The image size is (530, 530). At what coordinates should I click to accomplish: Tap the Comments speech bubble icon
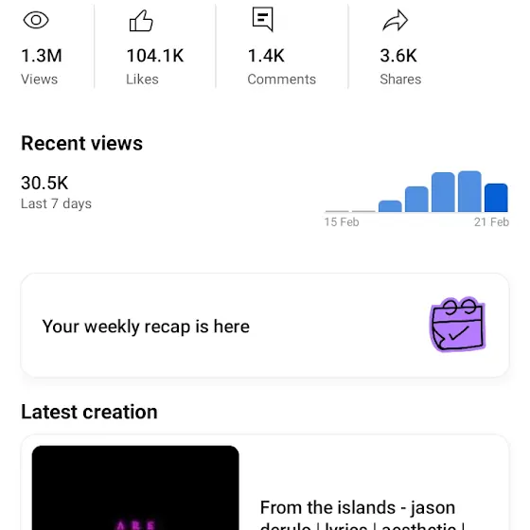tap(263, 19)
